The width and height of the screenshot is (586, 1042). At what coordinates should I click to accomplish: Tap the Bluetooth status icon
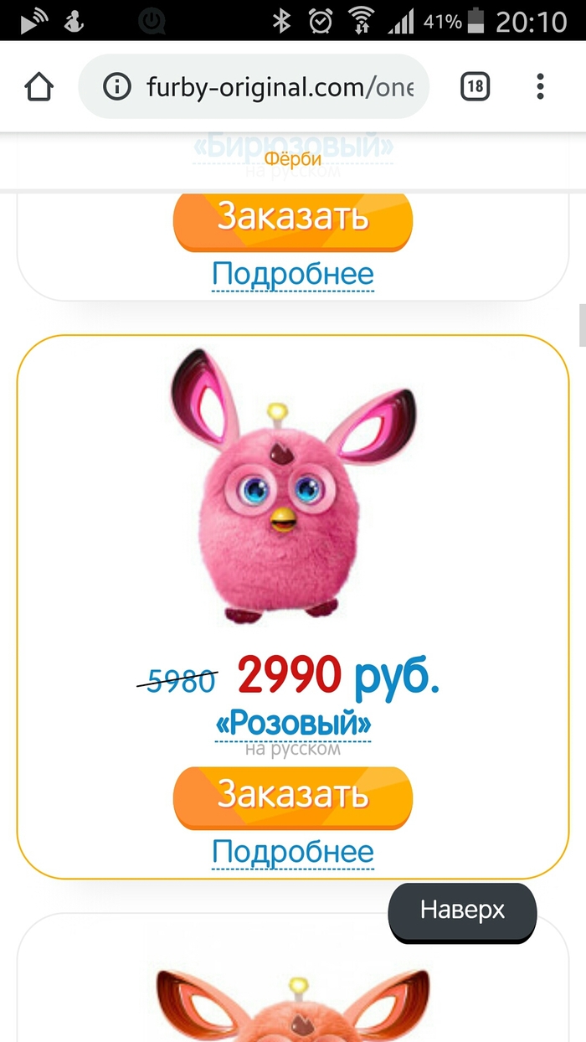(281, 20)
